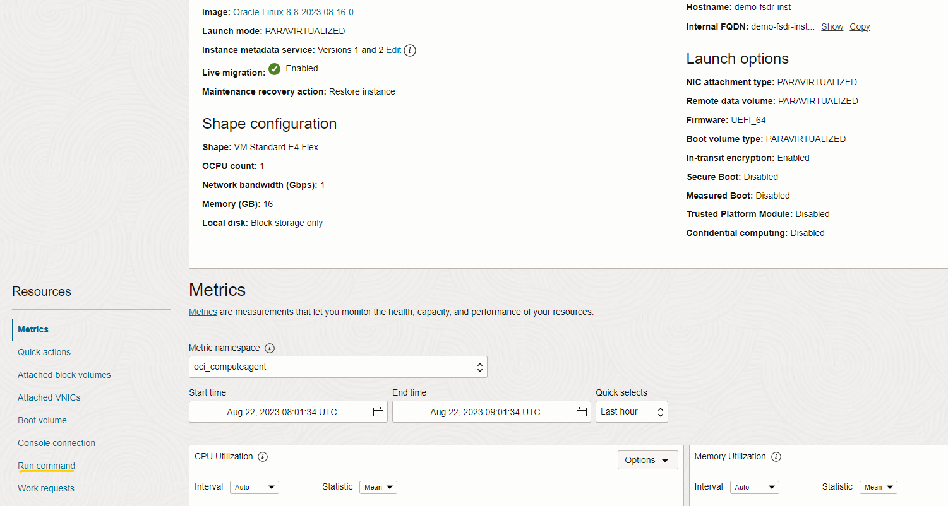
Task: Select Metrics in the Resources sidebar
Action: pyautogui.click(x=33, y=329)
